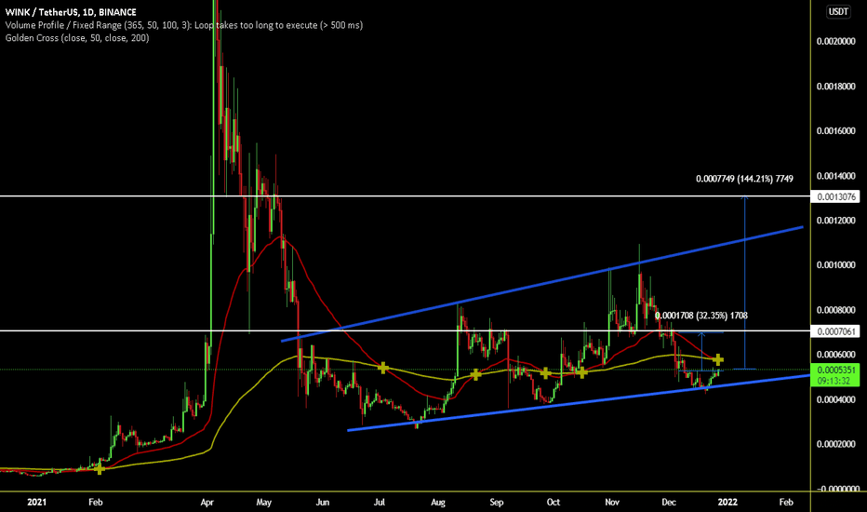Screen dimensions: 867x512
Task: Click the 2021 label on time axis
Action: (36, 502)
